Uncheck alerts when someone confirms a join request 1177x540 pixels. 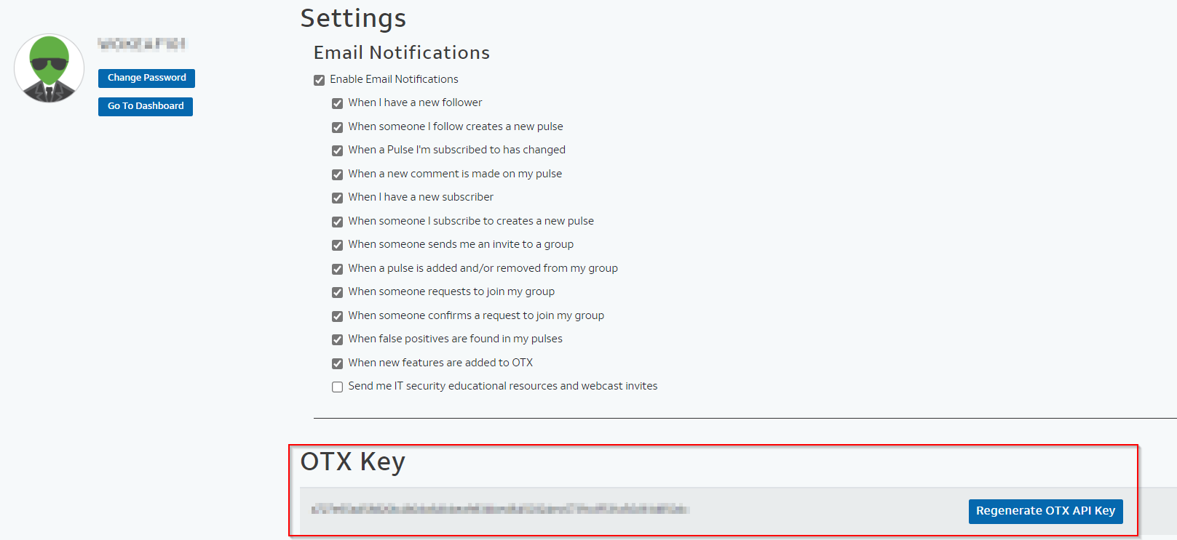coord(337,316)
